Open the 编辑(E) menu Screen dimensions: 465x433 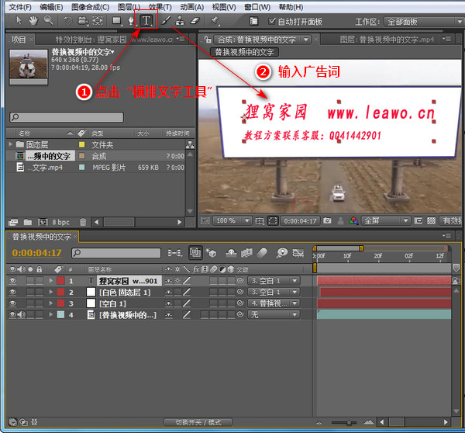pyautogui.click(x=51, y=7)
